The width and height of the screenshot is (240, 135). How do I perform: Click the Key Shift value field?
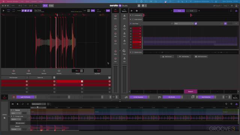tap(97, 71)
